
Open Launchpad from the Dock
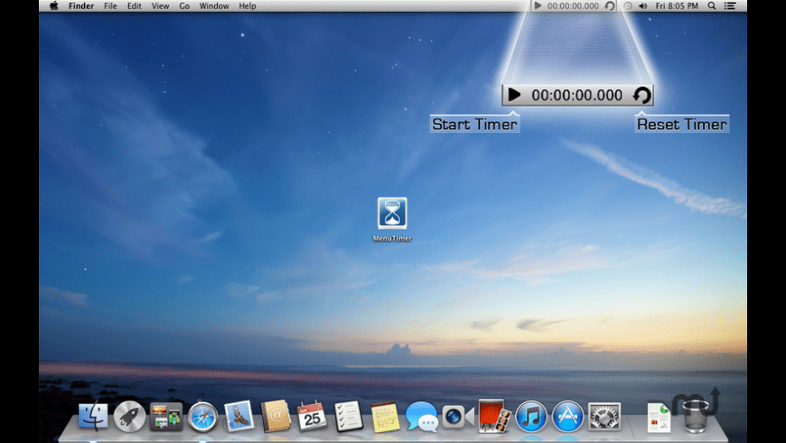(130, 417)
